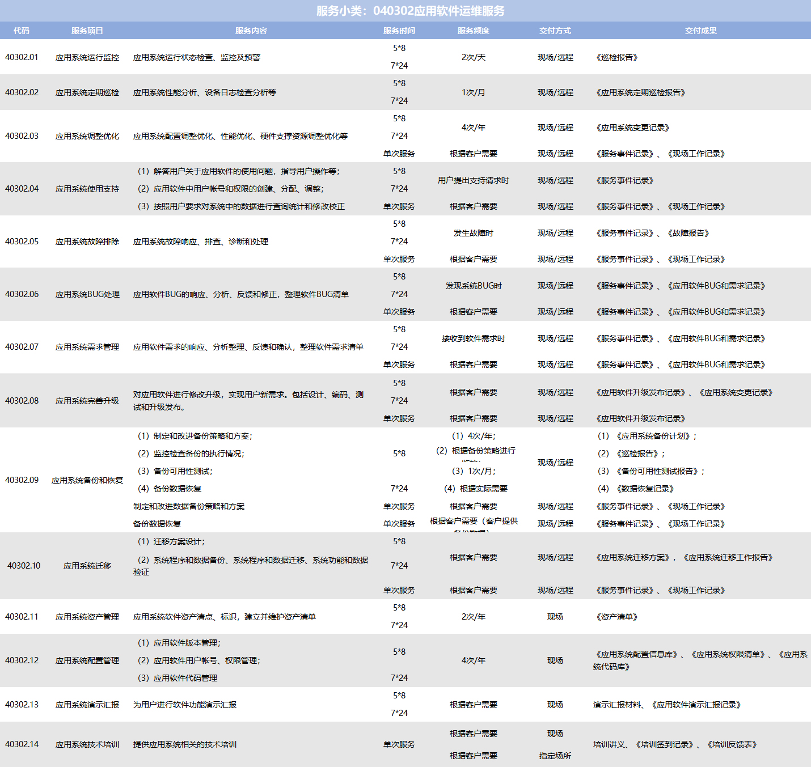811x767 pixels.
Task: Click the code cell 40302.09
Action: 22,480
